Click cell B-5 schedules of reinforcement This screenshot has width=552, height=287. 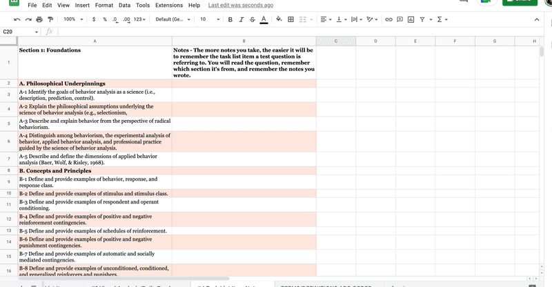pyautogui.click(x=95, y=230)
